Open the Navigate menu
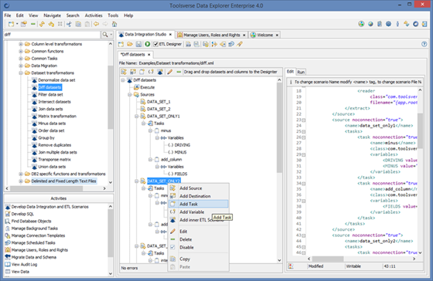Image resolution: width=433 pixels, height=281 pixels. (53, 15)
